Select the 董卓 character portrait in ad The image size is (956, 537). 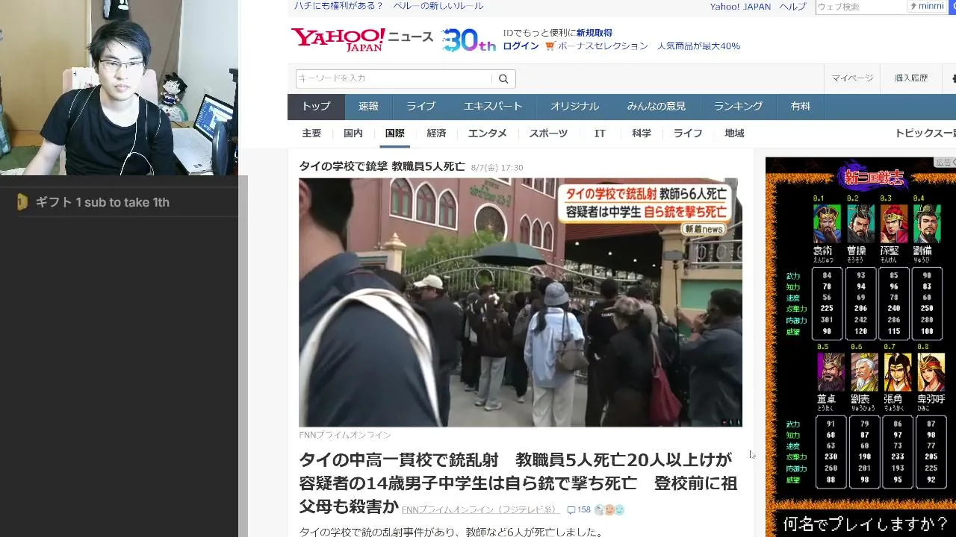pyautogui.click(x=830, y=371)
